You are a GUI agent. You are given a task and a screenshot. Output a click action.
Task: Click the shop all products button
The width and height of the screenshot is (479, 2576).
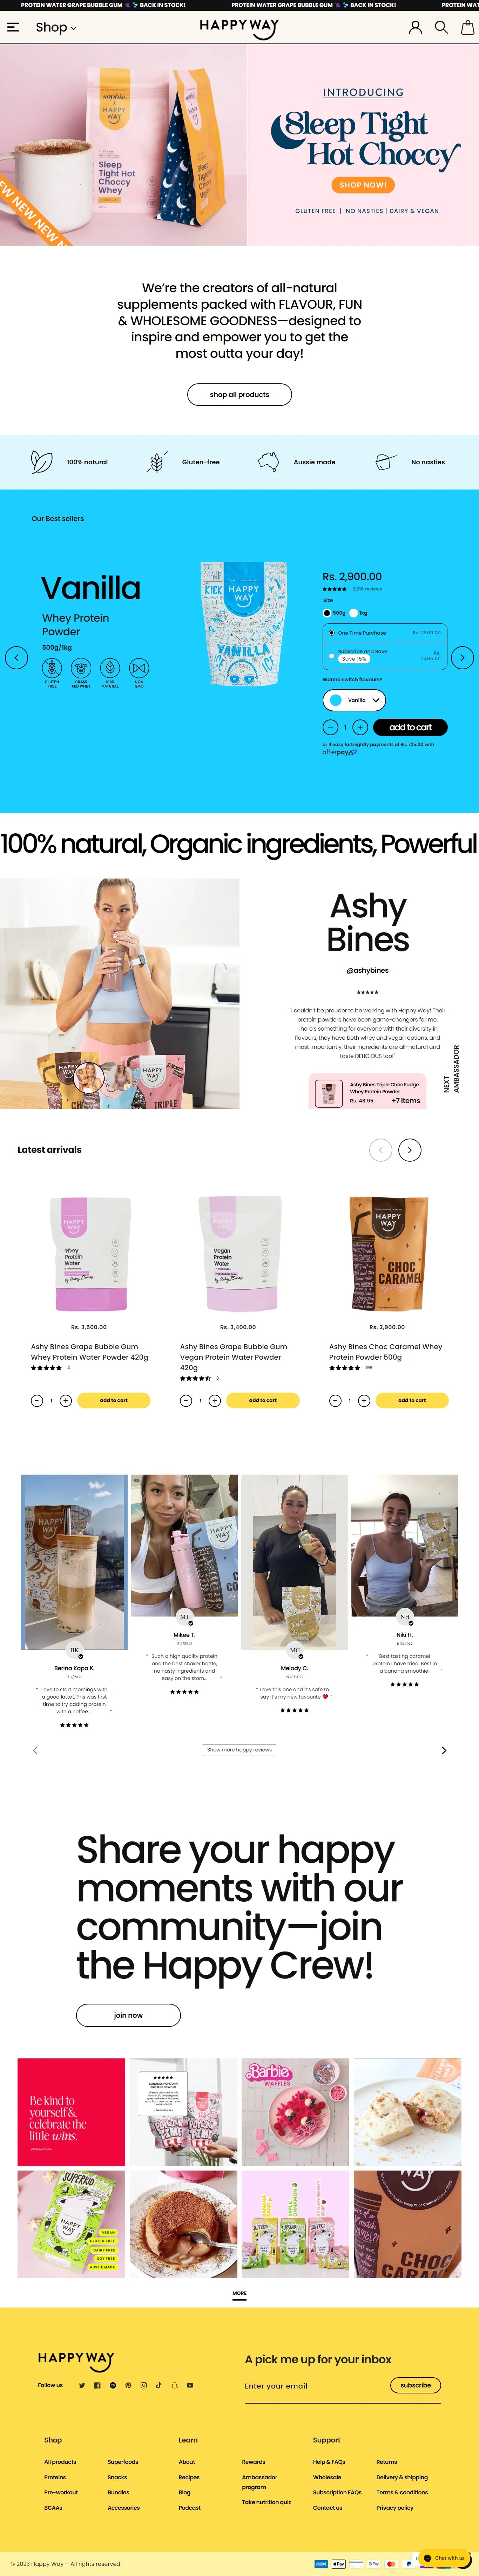tap(239, 394)
